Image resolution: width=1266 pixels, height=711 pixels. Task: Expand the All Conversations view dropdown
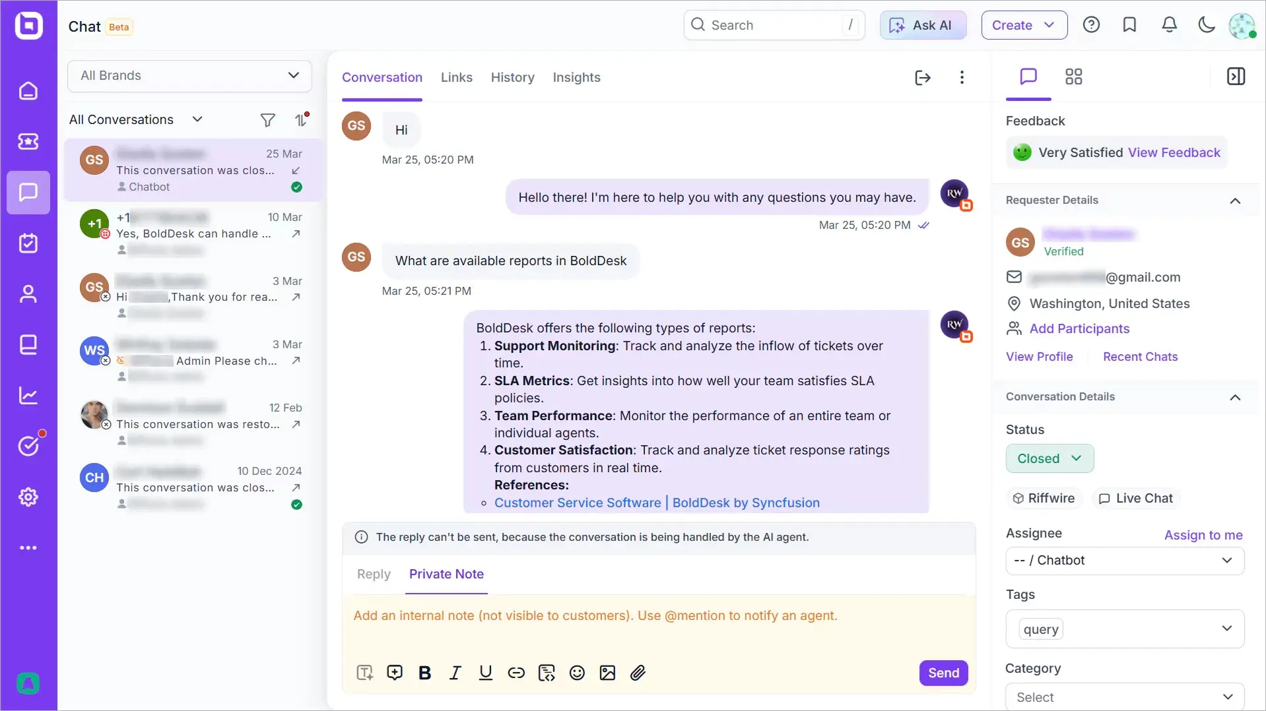pos(135,119)
